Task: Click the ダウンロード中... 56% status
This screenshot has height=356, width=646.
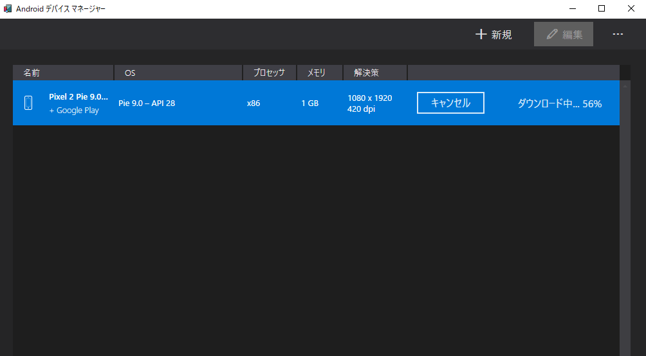Action: click(x=560, y=103)
